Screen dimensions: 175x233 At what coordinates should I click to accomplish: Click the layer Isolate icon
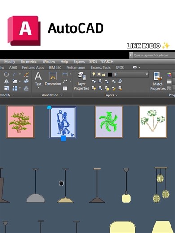coord(100,82)
